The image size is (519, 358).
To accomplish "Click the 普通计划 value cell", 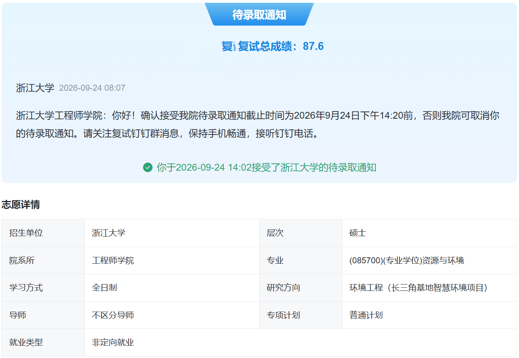I will (430, 315).
